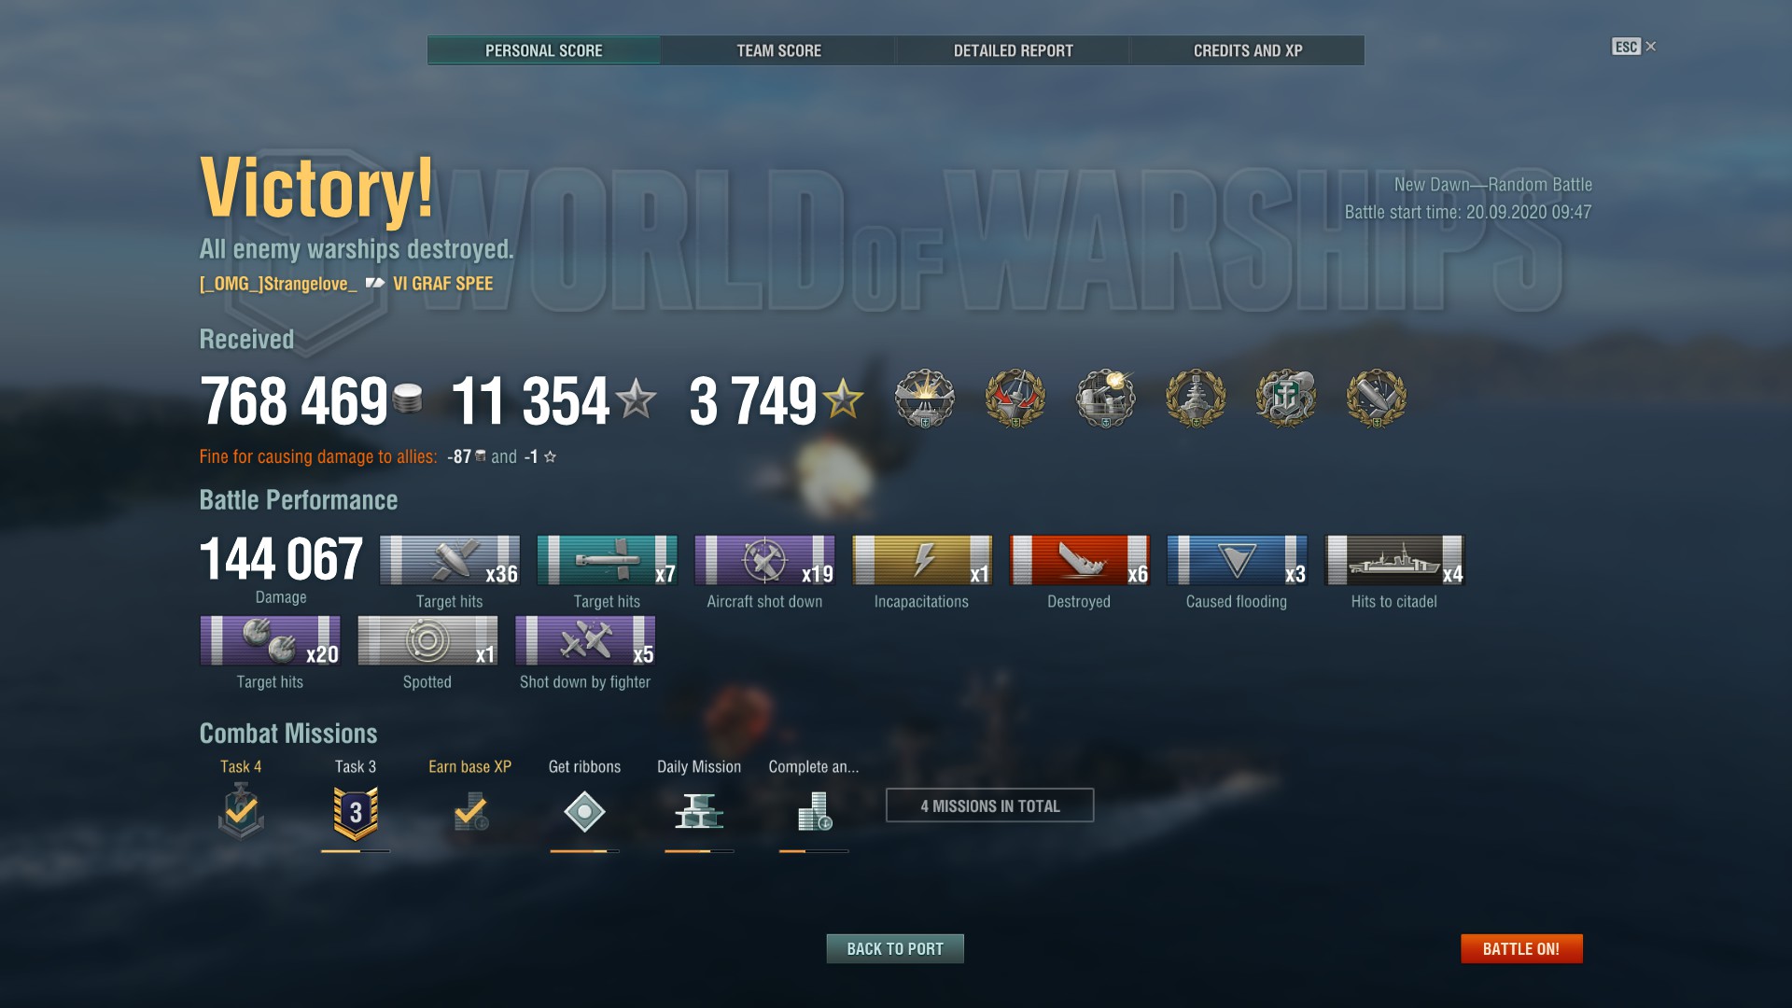Click the Destroyed x6 red ribbon

pos(1080,560)
